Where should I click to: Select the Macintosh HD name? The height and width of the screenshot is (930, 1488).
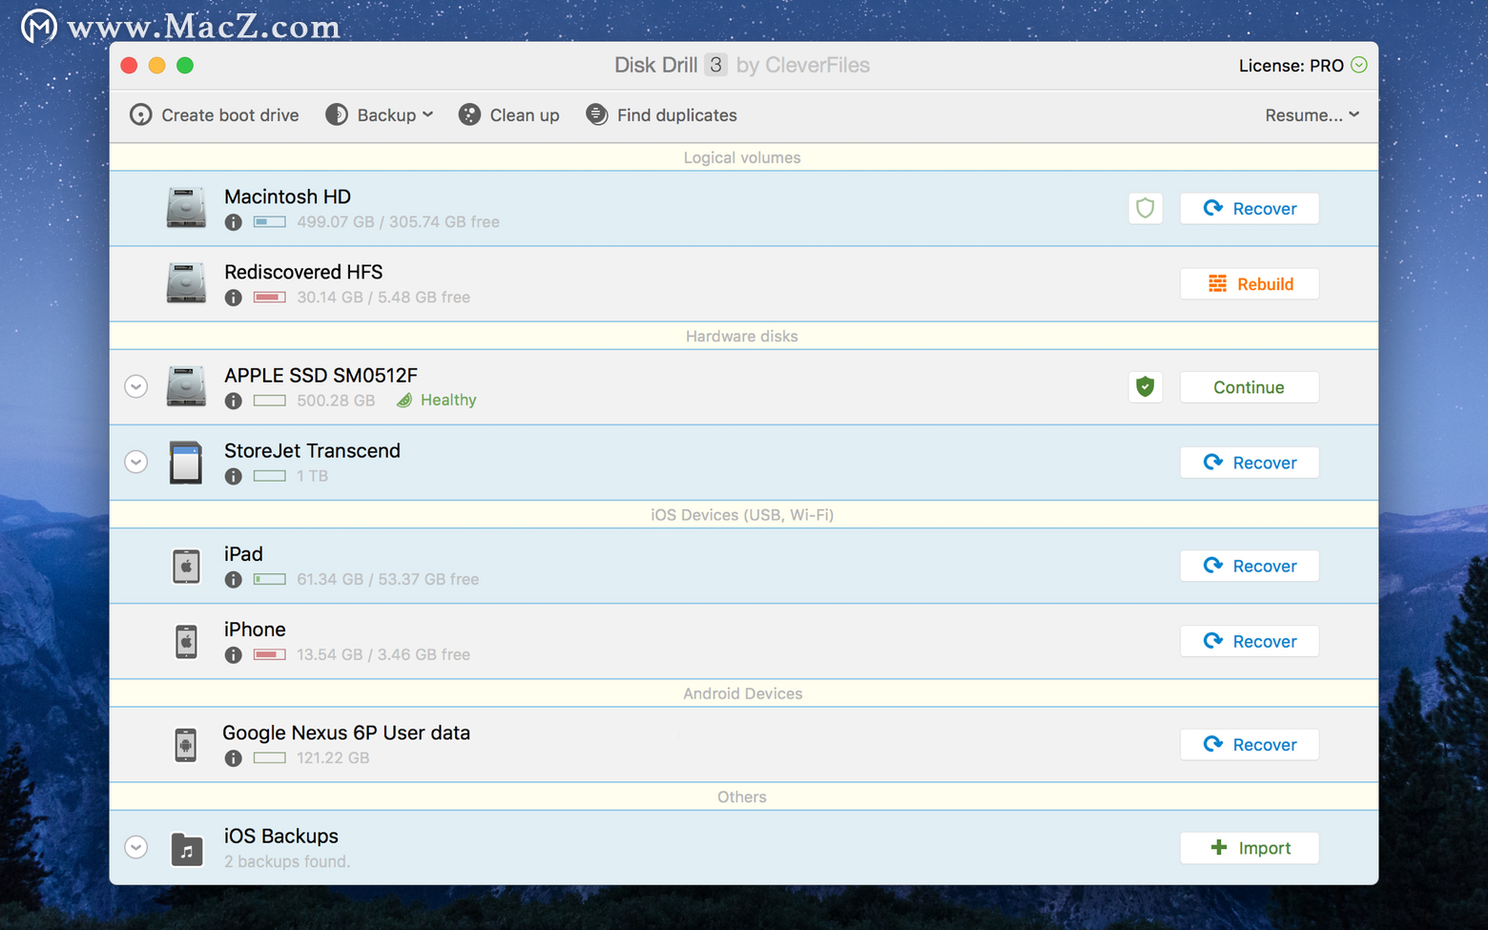(x=287, y=196)
